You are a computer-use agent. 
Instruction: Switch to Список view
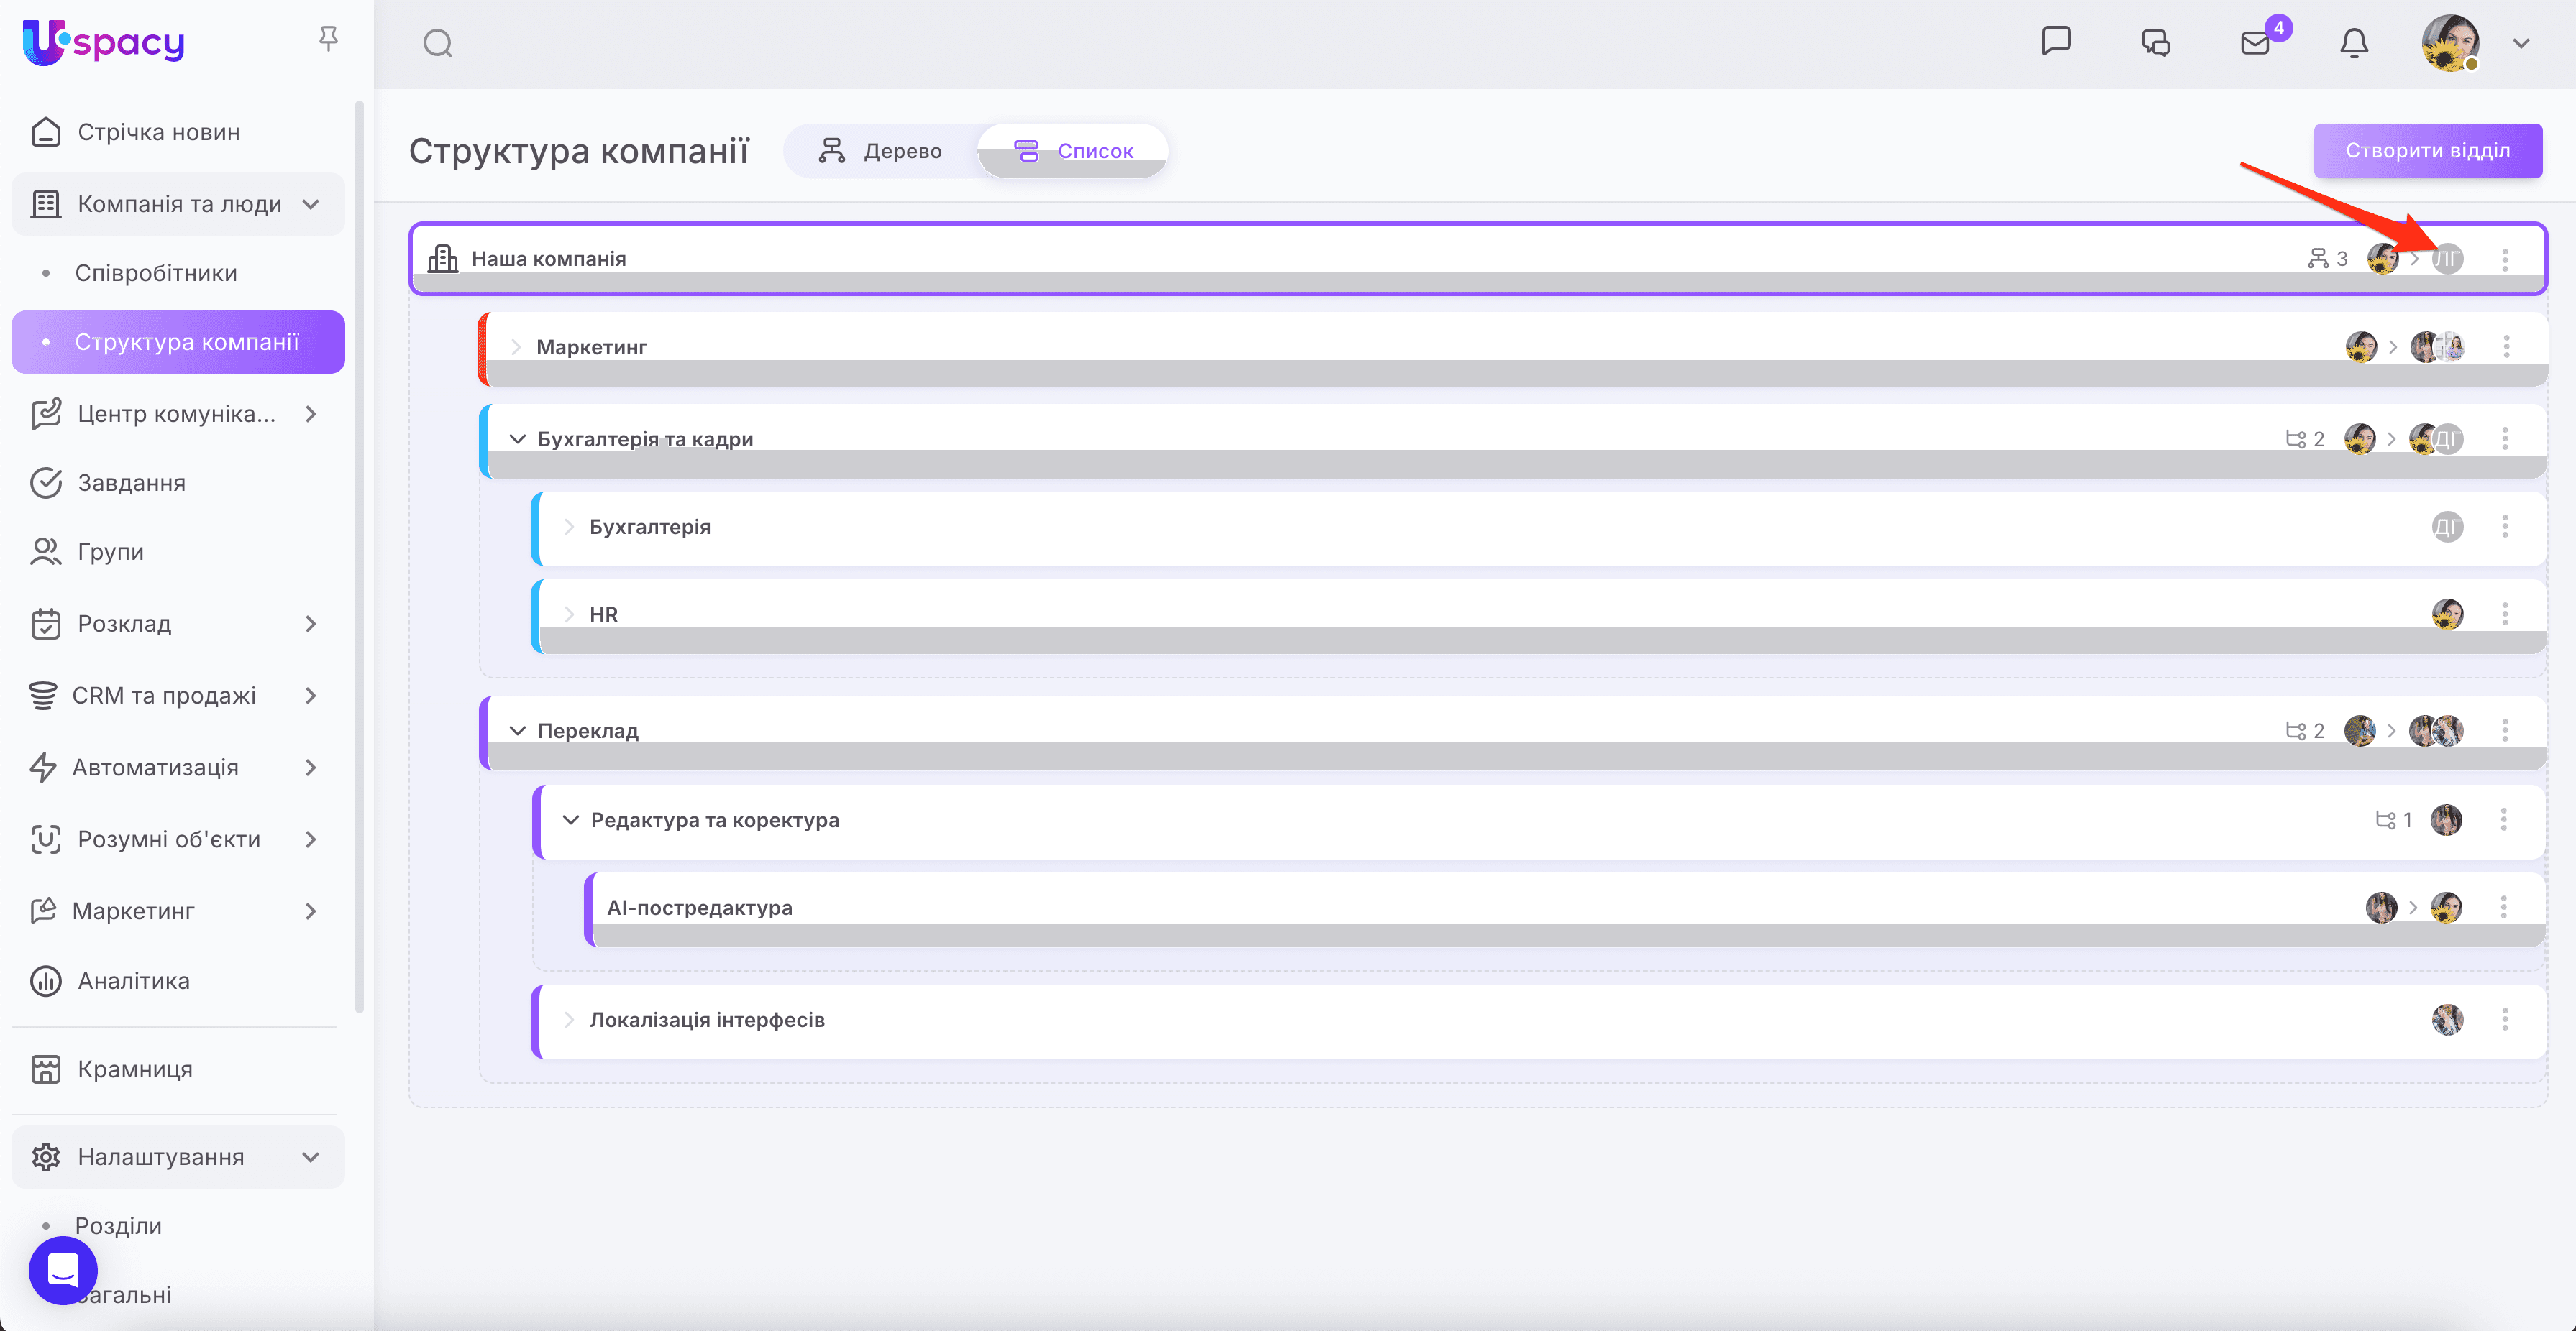1074,151
